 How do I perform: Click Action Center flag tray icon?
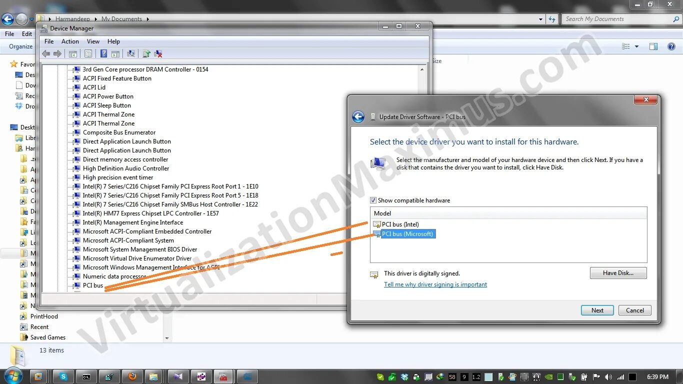596,377
